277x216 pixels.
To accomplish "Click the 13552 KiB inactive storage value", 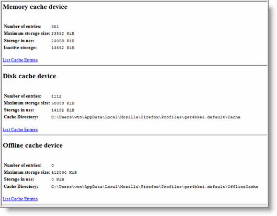I will (63, 48).
